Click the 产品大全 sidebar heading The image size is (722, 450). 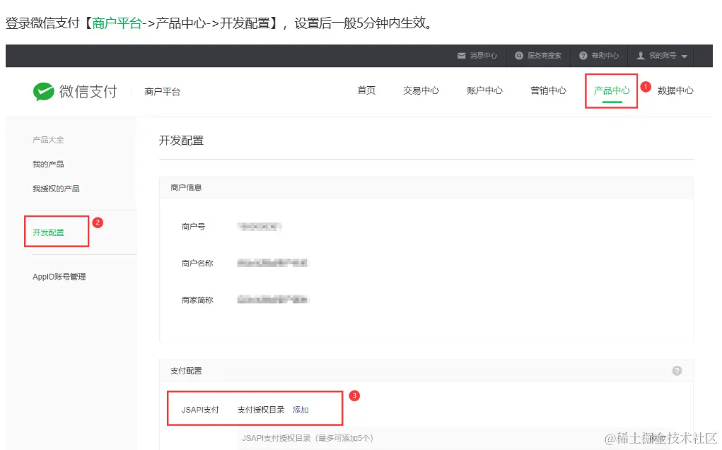[x=48, y=140]
